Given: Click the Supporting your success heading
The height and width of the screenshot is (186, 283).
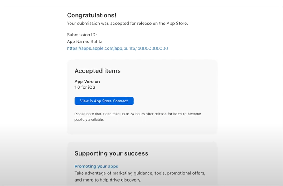Looking at the screenshot, I should click(x=111, y=153).
